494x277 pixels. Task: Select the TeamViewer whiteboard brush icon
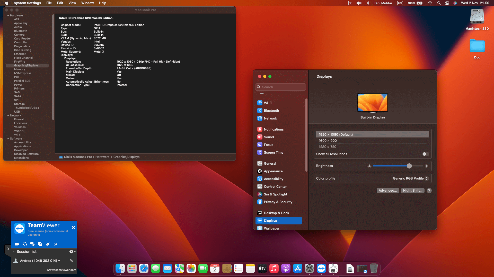coord(48,244)
